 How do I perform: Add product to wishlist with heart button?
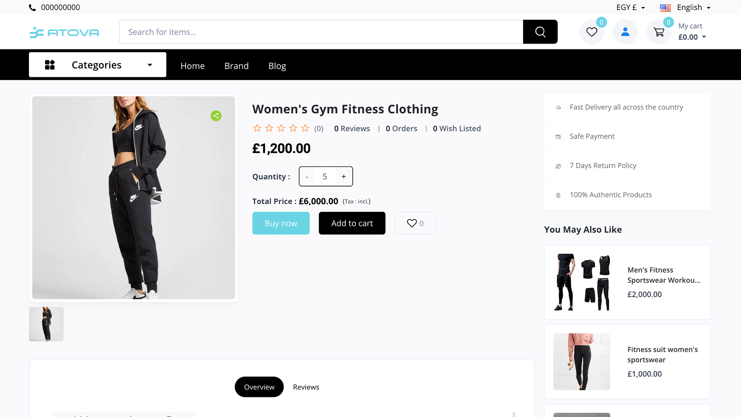click(415, 223)
